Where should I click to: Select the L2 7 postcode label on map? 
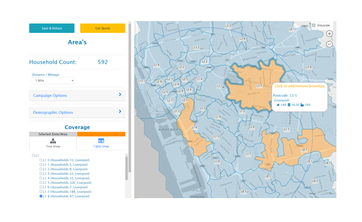click(170, 101)
